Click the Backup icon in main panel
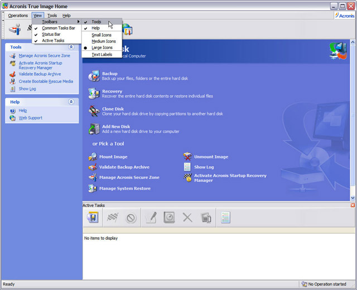 (94, 76)
